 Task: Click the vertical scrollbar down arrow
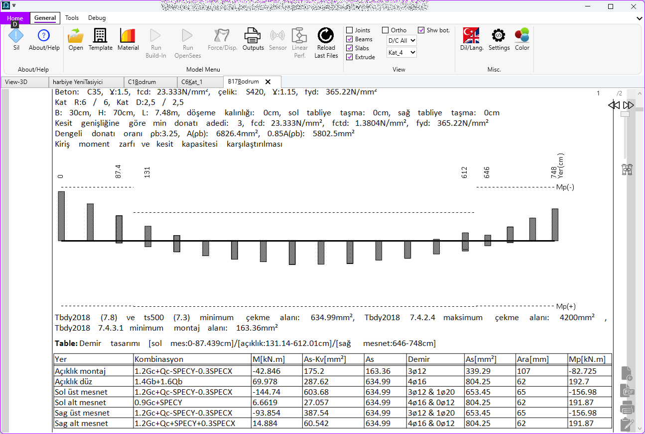tap(640, 430)
